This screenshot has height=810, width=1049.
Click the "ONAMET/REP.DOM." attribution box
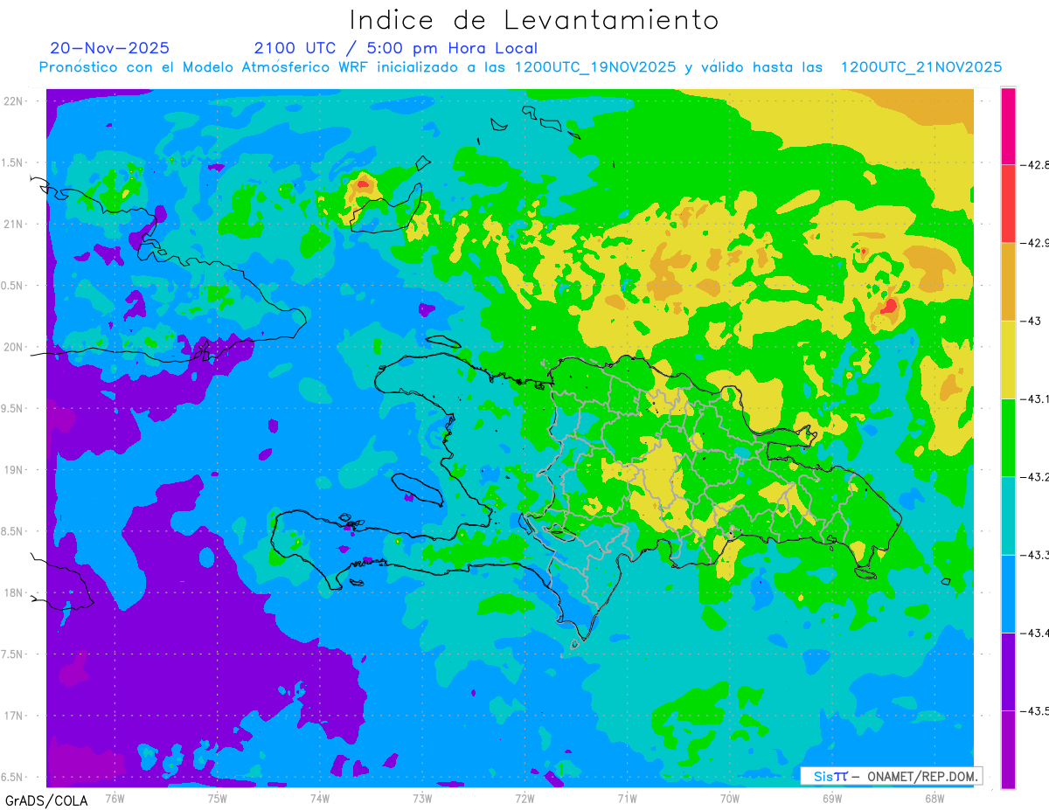pyautogui.click(x=890, y=776)
